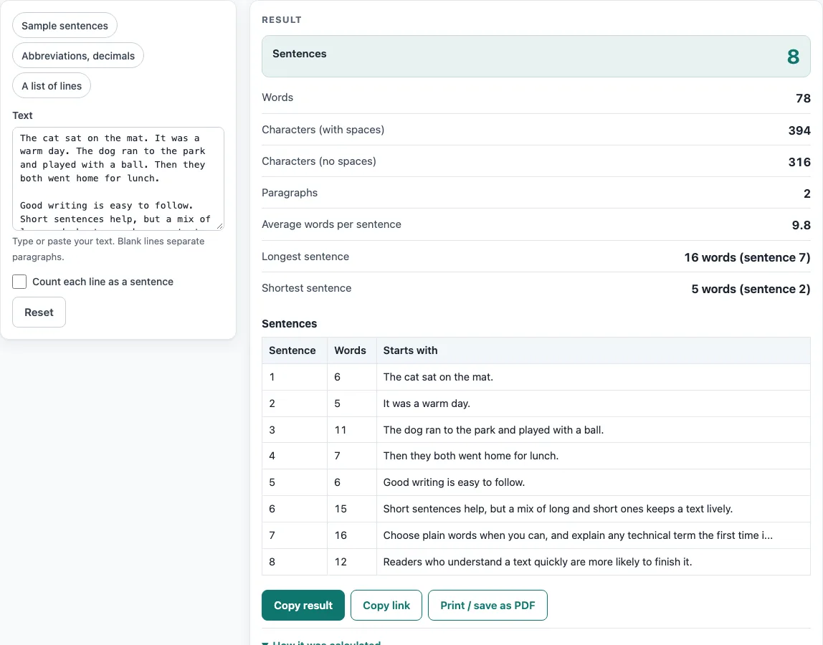Click the word count 16 in row 7

[341, 535]
